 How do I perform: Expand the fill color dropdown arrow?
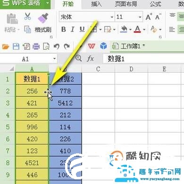pos(130,29)
